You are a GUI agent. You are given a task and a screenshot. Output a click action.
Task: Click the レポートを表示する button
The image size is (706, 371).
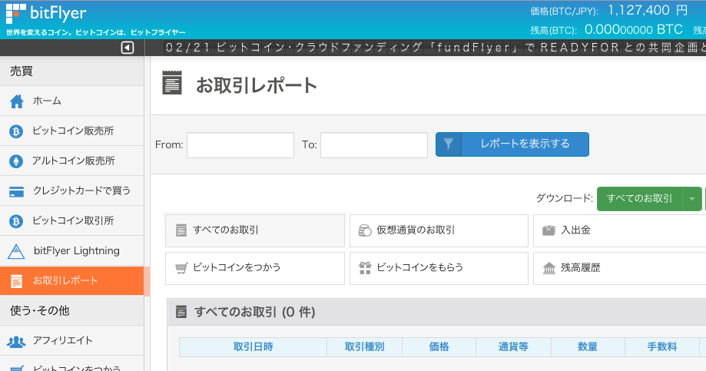[512, 144]
